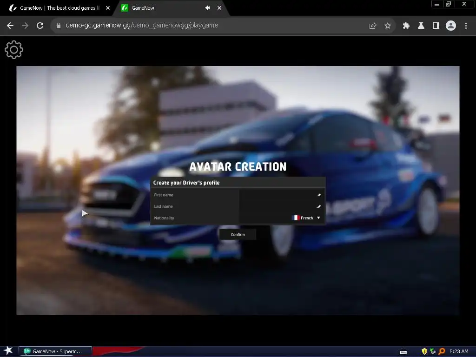The height and width of the screenshot is (357, 476).
Task: Minimize the browser window
Action: 437,4
